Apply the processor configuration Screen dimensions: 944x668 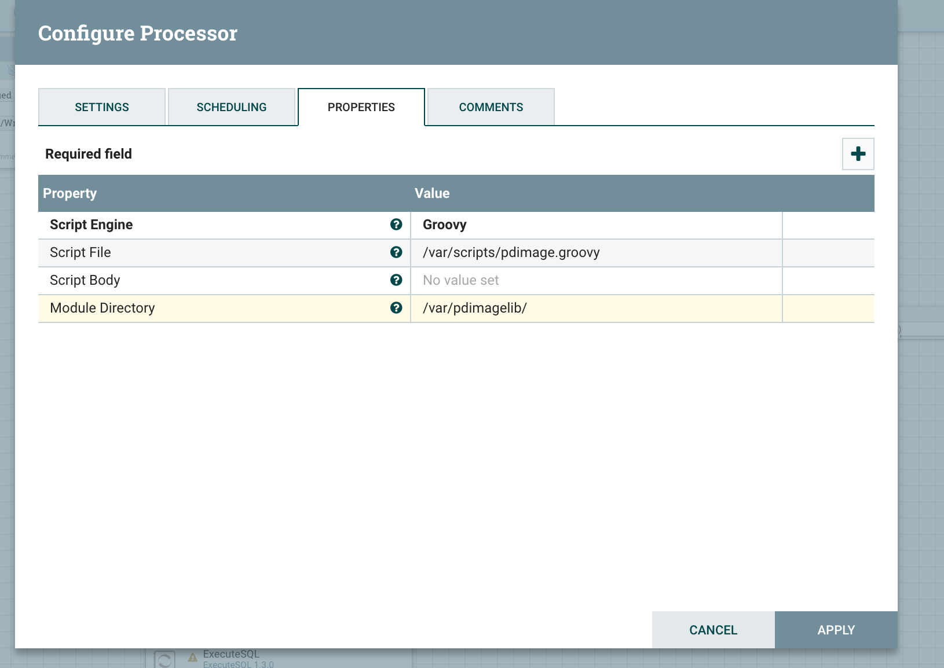(836, 630)
